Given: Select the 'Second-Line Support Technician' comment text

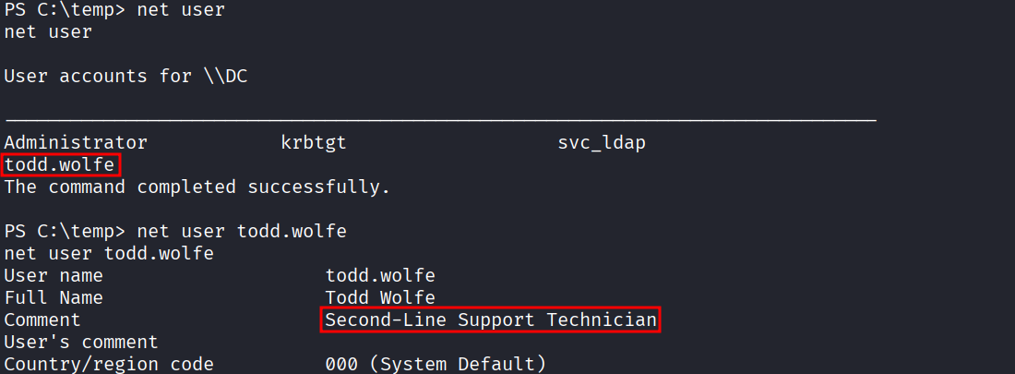Looking at the screenshot, I should [491, 320].
